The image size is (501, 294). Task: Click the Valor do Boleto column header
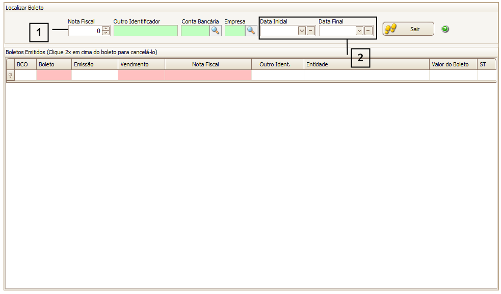[x=453, y=64]
